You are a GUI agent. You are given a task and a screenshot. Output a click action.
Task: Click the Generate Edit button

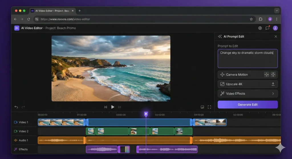(248, 105)
